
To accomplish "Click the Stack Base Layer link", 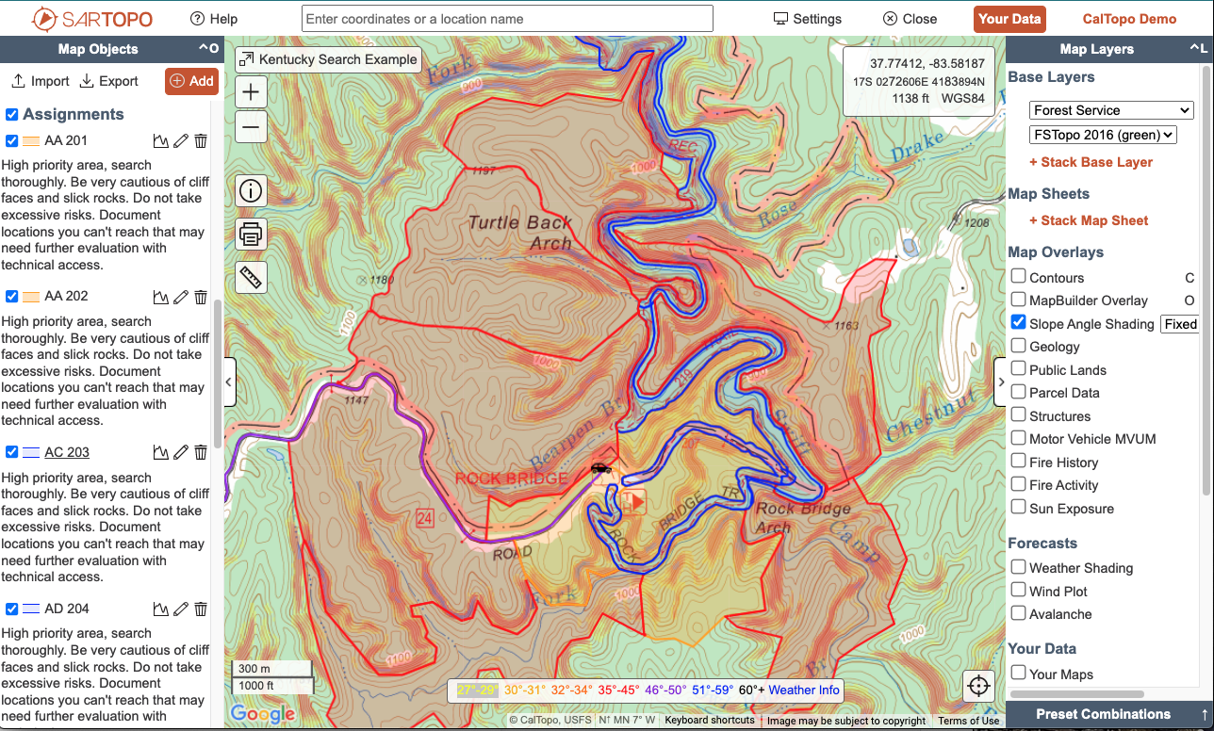I will pos(1091,162).
